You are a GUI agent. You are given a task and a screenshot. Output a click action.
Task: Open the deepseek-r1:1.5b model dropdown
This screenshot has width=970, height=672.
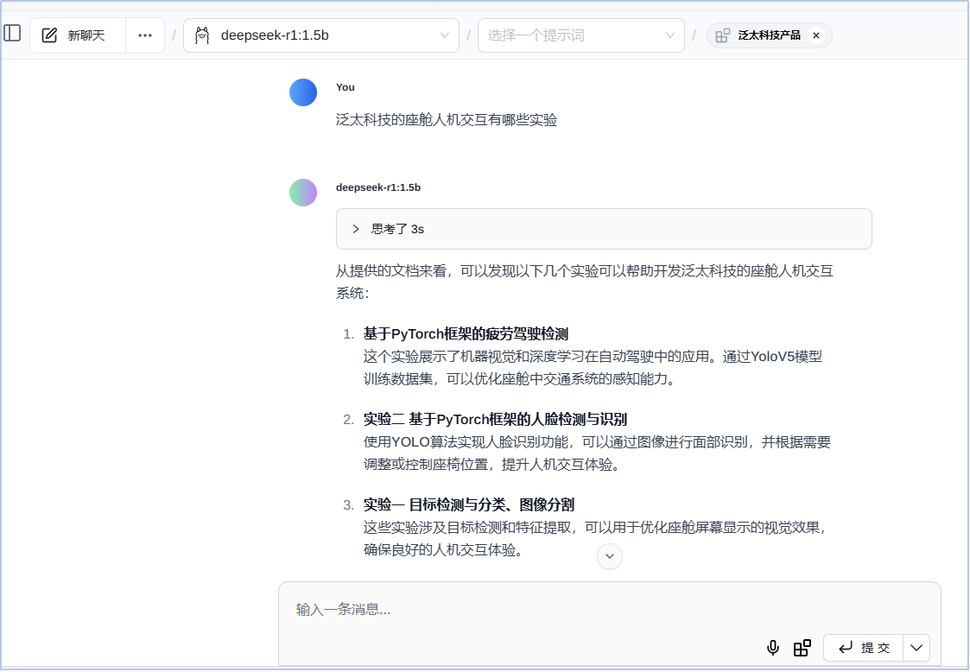321,35
